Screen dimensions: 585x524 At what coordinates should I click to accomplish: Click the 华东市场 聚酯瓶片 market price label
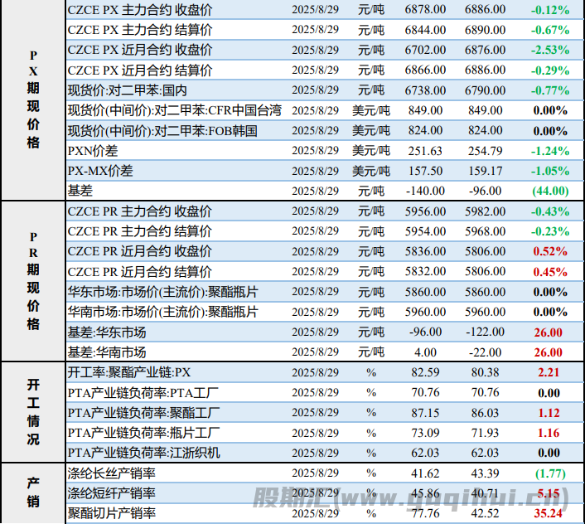tap(162, 292)
